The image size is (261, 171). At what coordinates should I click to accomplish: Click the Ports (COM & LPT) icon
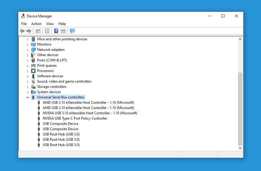[33, 60]
